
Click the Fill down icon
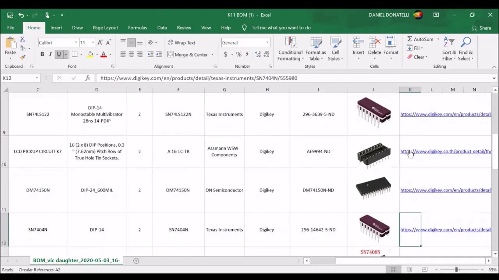coord(410,48)
